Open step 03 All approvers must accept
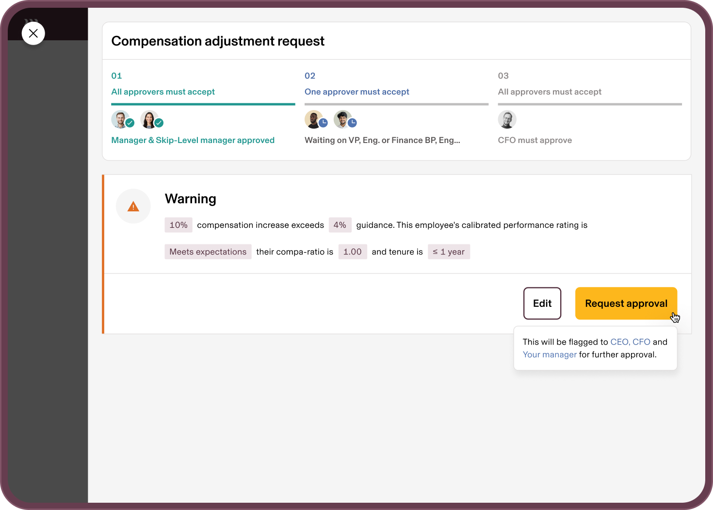The height and width of the screenshot is (510, 713). [550, 92]
